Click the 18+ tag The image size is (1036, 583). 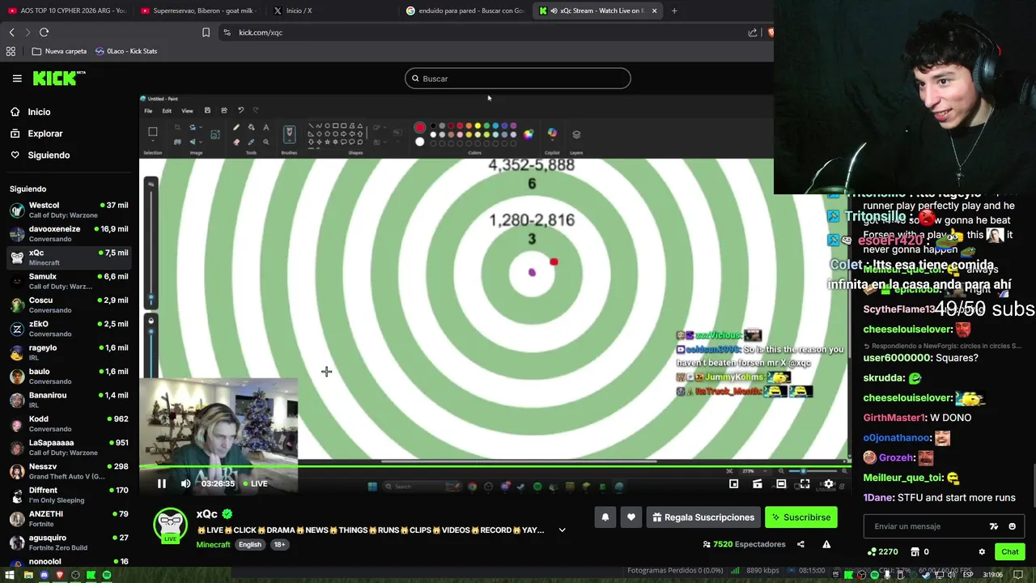(x=279, y=544)
